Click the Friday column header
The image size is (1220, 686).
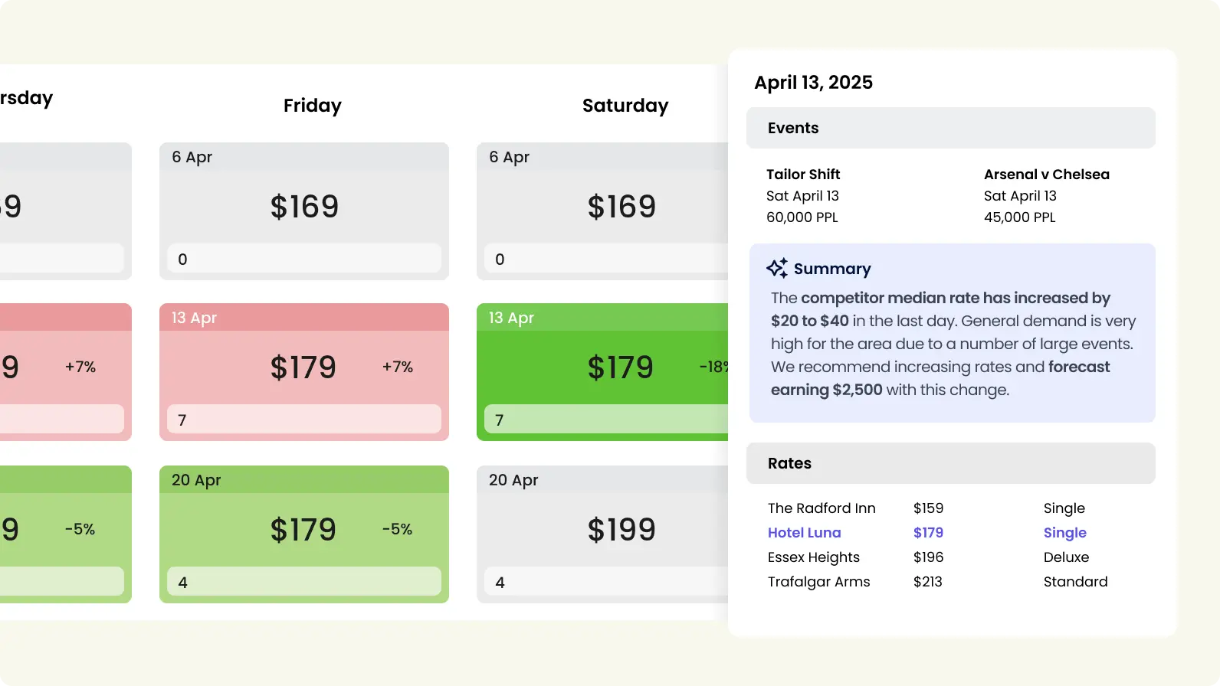(313, 106)
